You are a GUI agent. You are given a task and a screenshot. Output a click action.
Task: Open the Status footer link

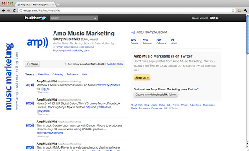point(162,105)
